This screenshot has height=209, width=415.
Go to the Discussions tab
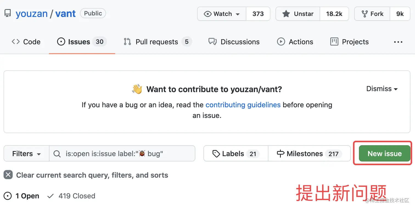pyautogui.click(x=234, y=42)
